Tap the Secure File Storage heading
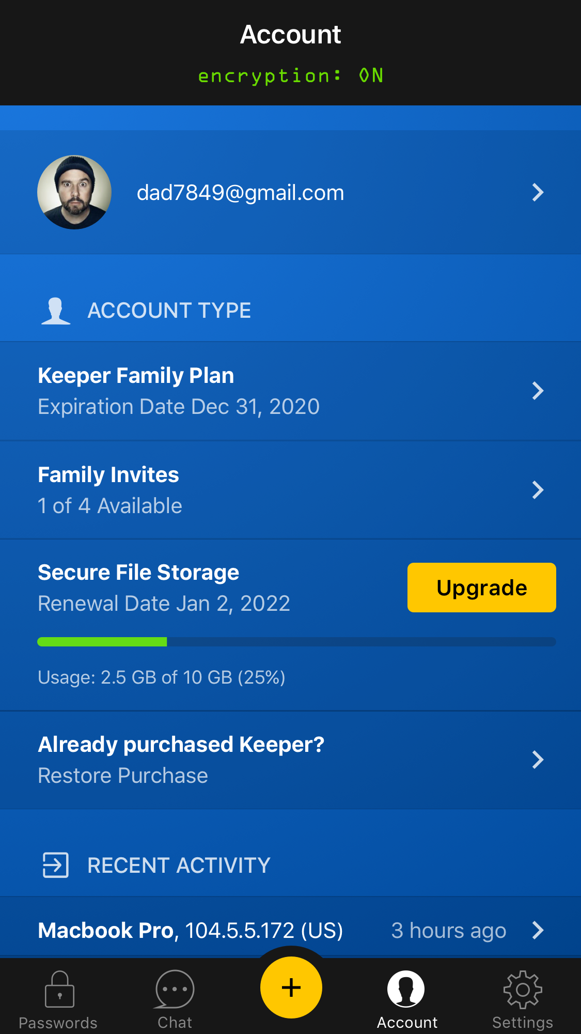Viewport: 581px width, 1034px height. 138,573
